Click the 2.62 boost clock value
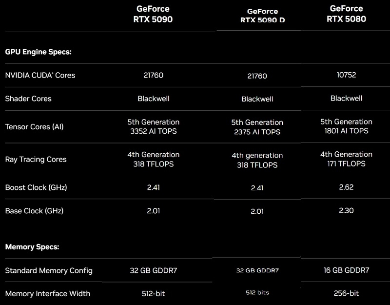 [x=346, y=187]
